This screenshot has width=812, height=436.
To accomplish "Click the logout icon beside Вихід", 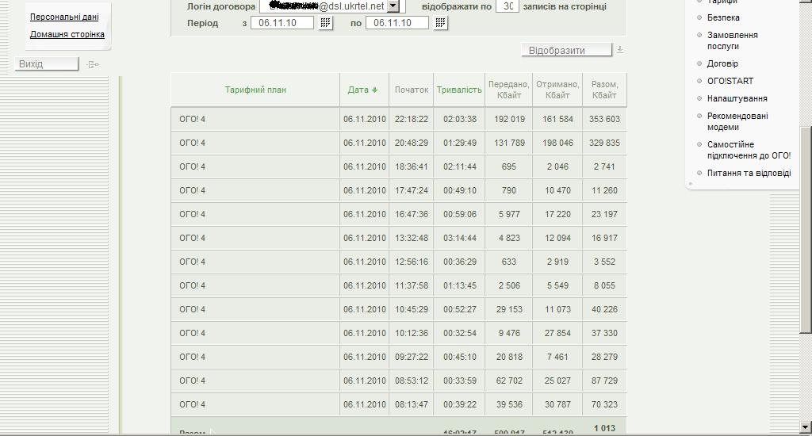I will (x=94, y=64).
